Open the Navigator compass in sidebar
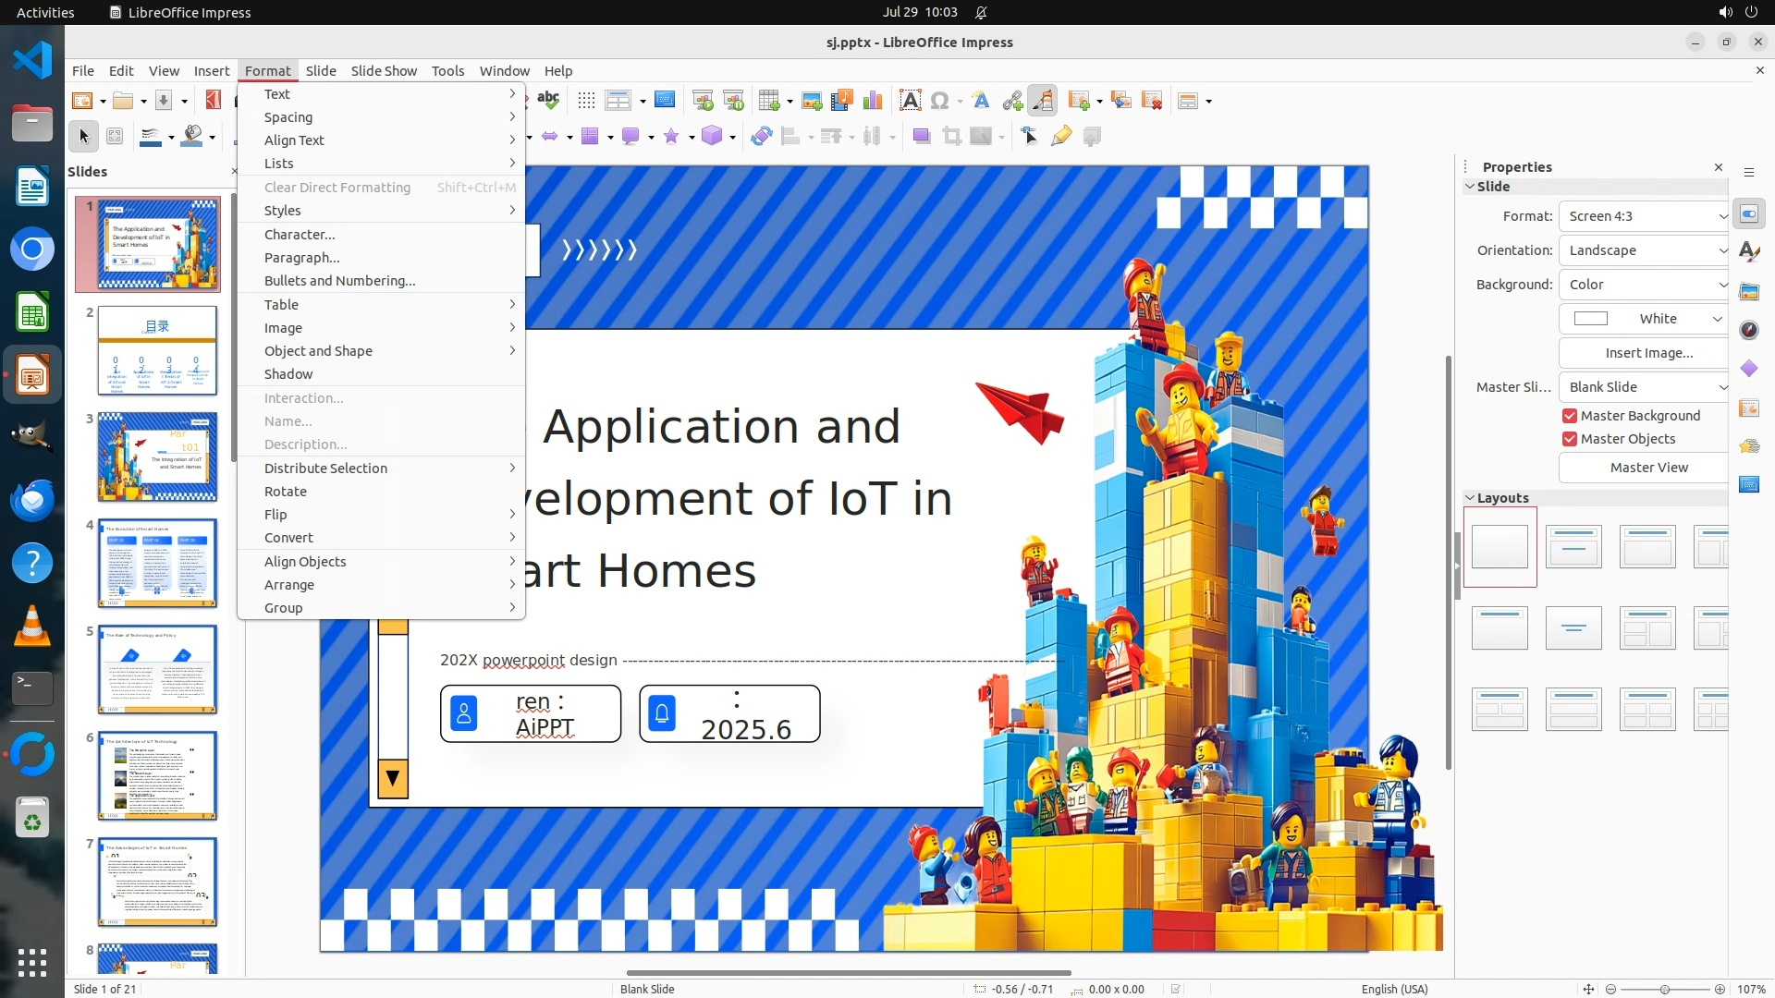 pyautogui.click(x=1748, y=330)
